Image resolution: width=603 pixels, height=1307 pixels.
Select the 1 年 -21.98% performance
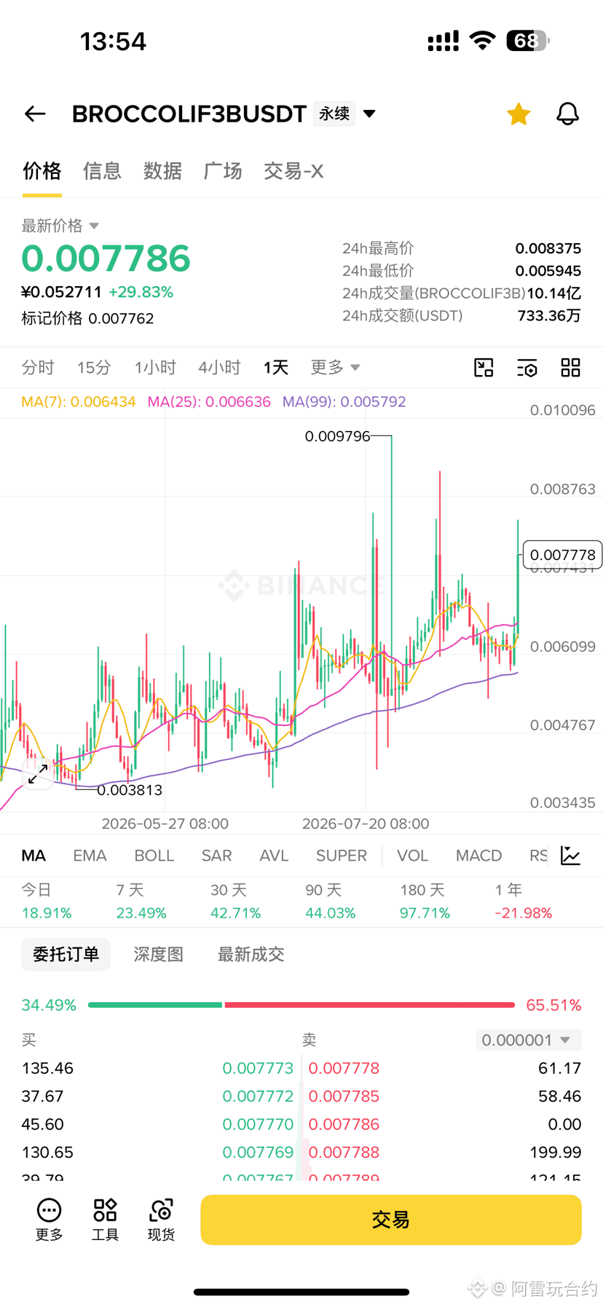pos(523,901)
